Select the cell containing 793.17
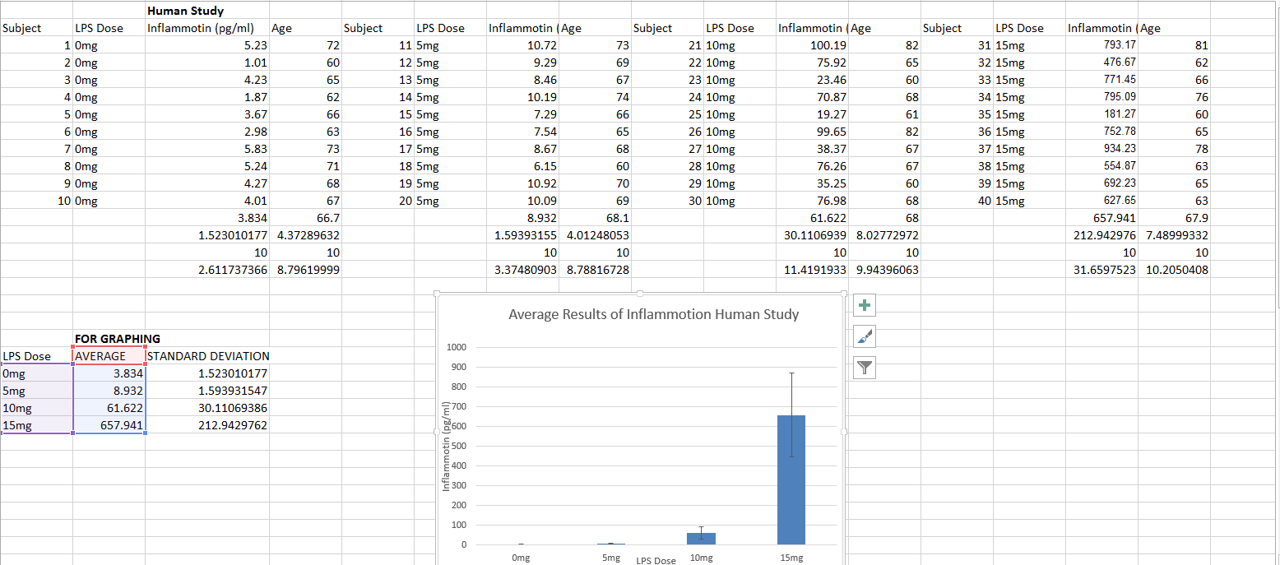The image size is (1280, 565). tap(1101, 45)
